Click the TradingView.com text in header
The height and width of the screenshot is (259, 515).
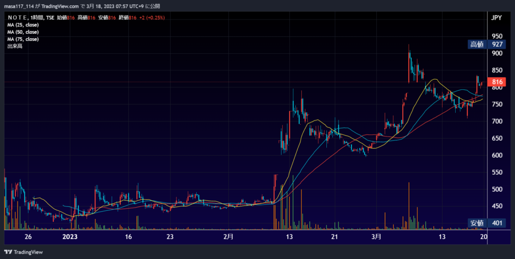(60, 6)
